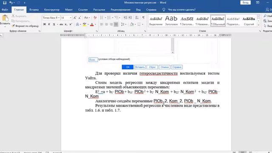Screen dimensions: 272x153
Task: Align paragraph text to the left
Action: pos(102,25)
